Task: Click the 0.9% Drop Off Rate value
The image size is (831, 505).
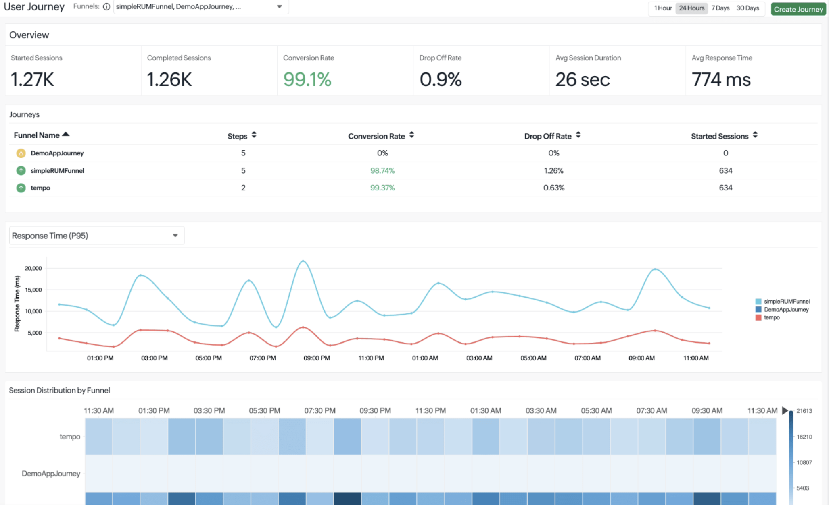Action: click(x=441, y=79)
